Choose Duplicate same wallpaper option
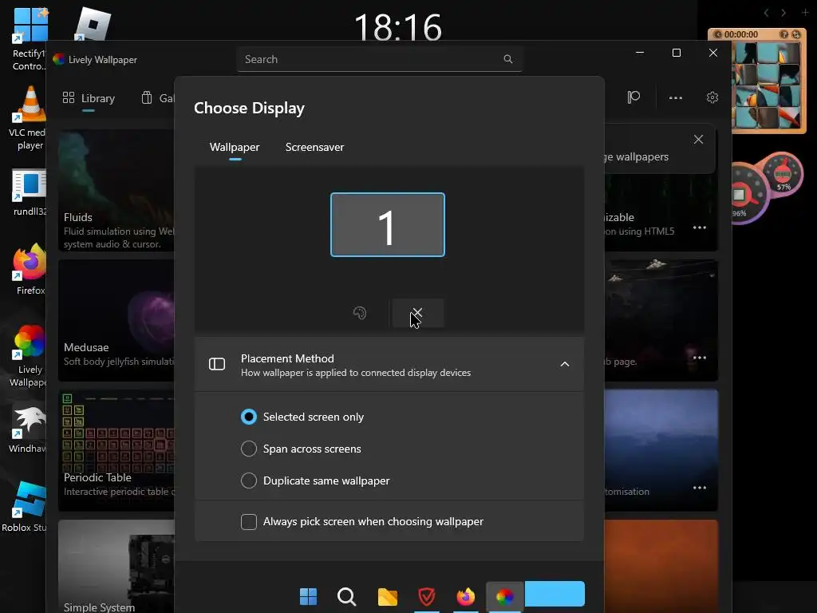The width and height of the screenshot is (817, 613). tap(315, 481)
